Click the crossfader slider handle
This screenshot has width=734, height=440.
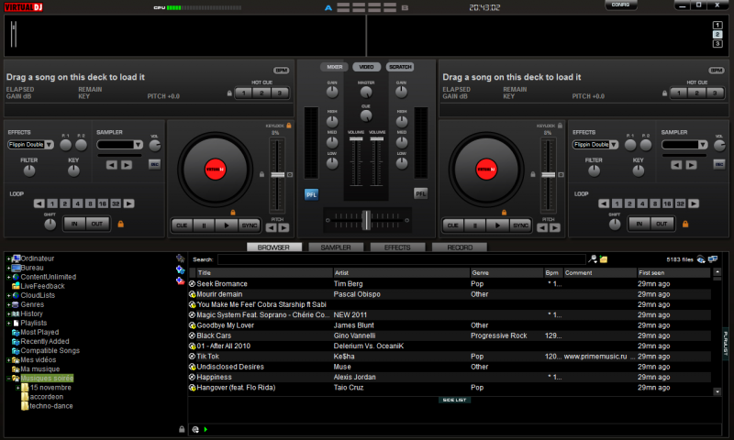pyautogui.click(x=366, y=220)
